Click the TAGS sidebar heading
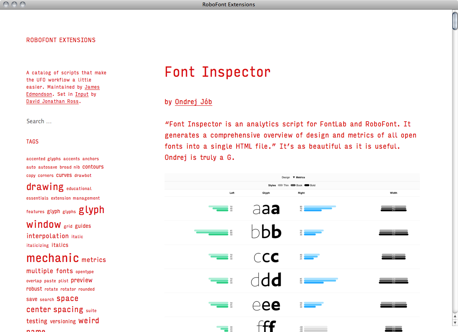The width and height of the screenshot is (458, 332). coord(33,142)
